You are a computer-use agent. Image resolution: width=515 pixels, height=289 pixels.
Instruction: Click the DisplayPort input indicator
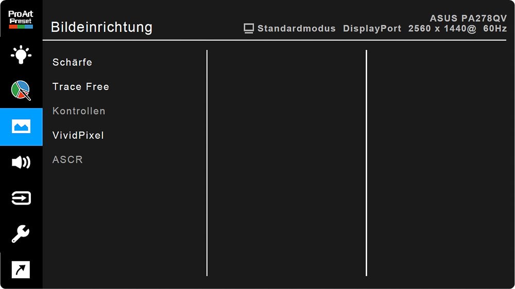click(372, 29)
